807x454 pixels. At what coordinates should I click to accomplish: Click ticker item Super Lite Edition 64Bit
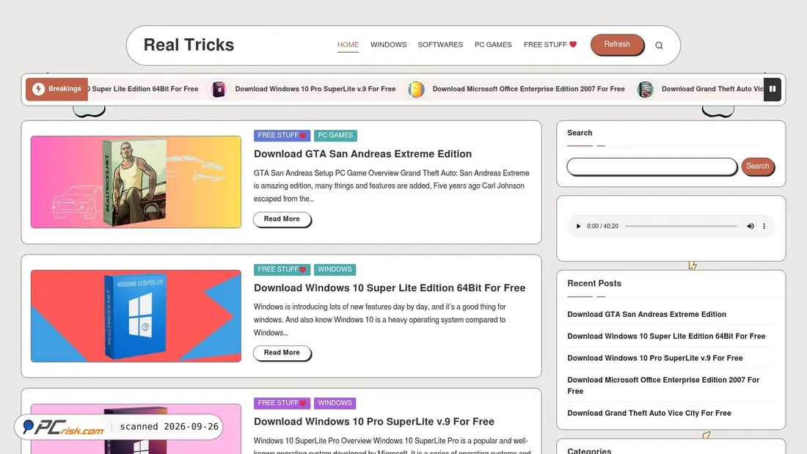pos(142,89)
